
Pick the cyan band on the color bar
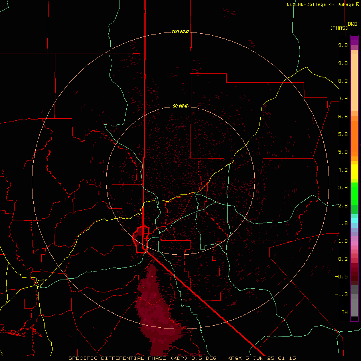coord(354,220)
